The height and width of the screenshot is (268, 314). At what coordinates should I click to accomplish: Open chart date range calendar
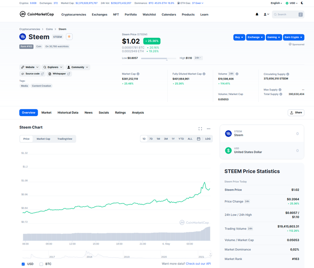click(199, 139)
